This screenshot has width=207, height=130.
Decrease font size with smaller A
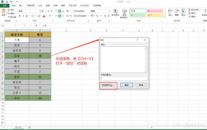pos(52,11)
